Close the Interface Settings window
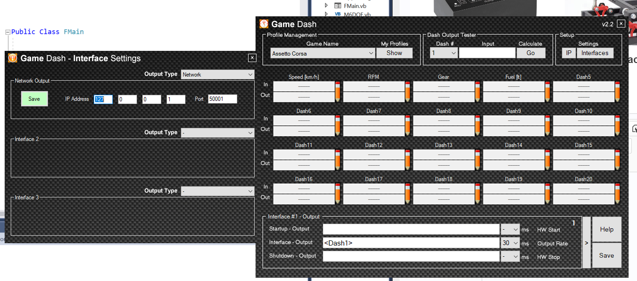Viewport: 637px width, 281px height. pos(252,58)
